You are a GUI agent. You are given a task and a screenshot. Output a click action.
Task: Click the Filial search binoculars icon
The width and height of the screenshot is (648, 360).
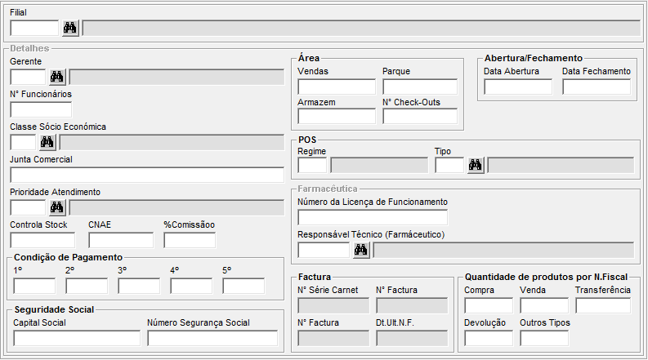coord(70,29)
